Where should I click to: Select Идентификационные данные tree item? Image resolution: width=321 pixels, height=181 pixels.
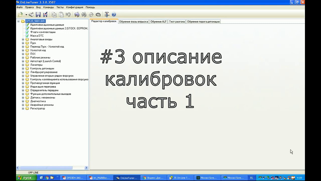tap(47, 25)
